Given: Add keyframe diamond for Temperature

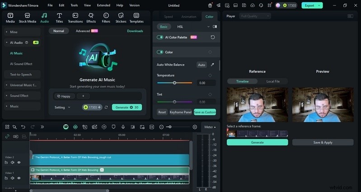Looking at the screenshot, I should click(210, 75).
